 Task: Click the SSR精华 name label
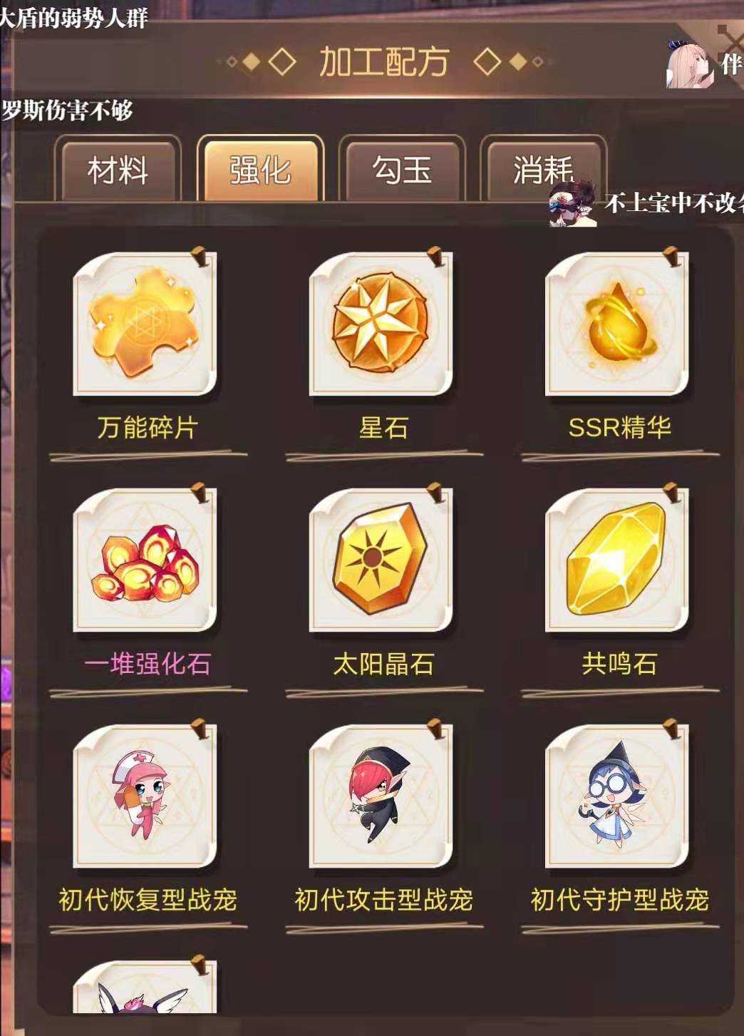click(619, 428)
